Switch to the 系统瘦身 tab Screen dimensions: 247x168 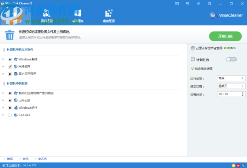pos(78,16)
